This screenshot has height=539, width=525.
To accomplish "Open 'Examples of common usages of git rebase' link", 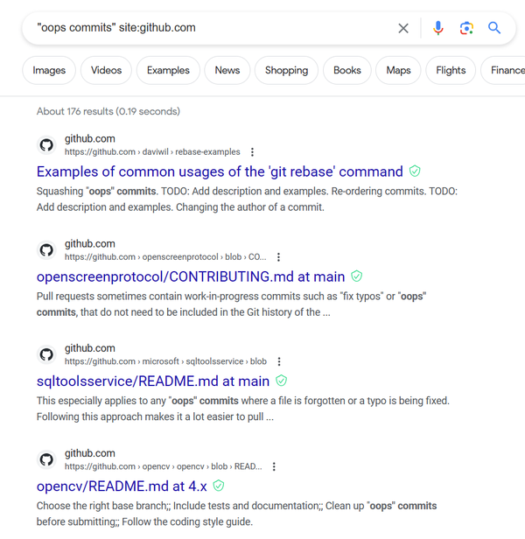I will pos(220,171).
